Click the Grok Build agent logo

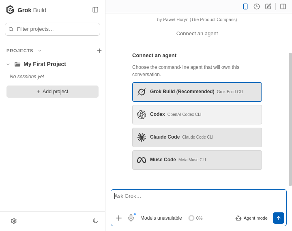tap(142, 92)
